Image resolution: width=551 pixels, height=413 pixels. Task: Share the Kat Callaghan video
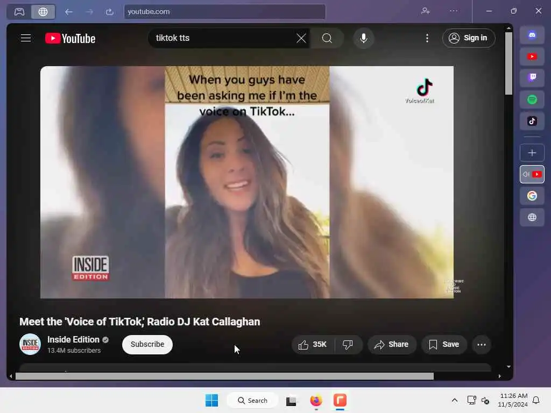(392, 345)
